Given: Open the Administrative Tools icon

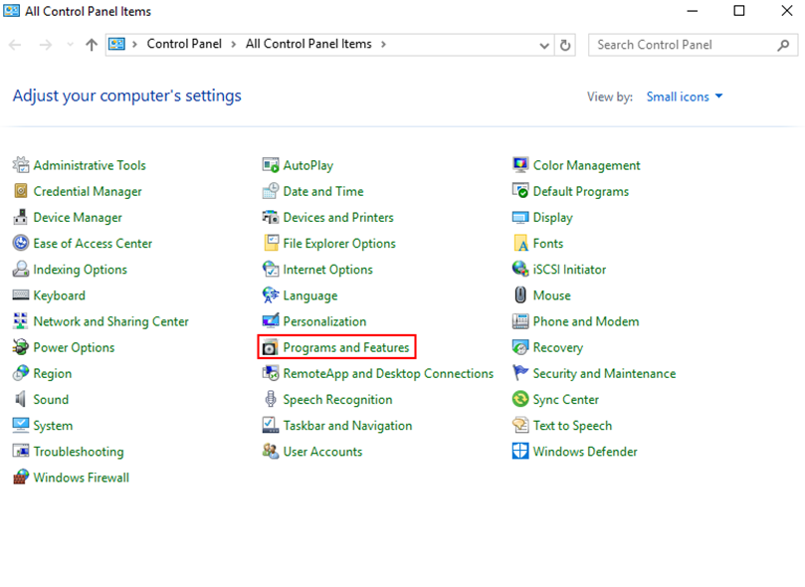Looking at the screenshot, I should (x=21, y=165).
